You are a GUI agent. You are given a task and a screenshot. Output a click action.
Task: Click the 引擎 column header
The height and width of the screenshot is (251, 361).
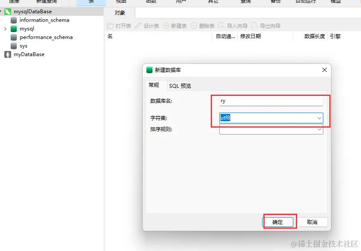click(335, 36)
